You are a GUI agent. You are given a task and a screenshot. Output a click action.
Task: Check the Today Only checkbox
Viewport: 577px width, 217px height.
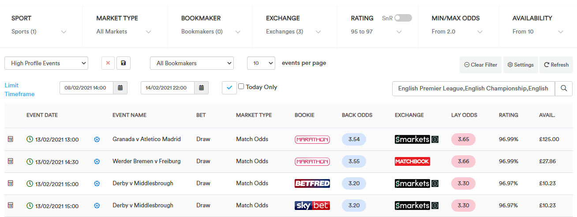241,86
